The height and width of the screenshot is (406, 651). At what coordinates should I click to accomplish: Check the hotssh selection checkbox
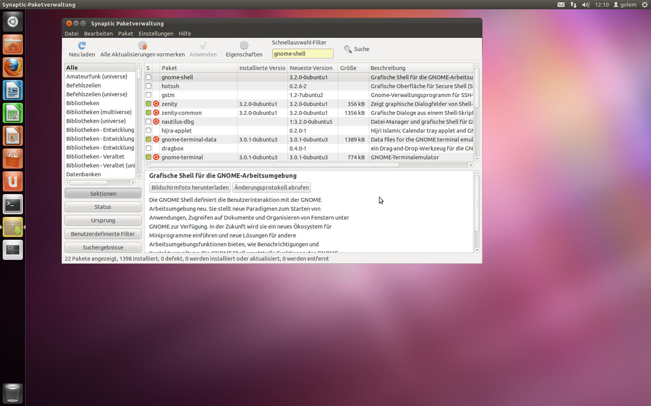pos(148,86)
